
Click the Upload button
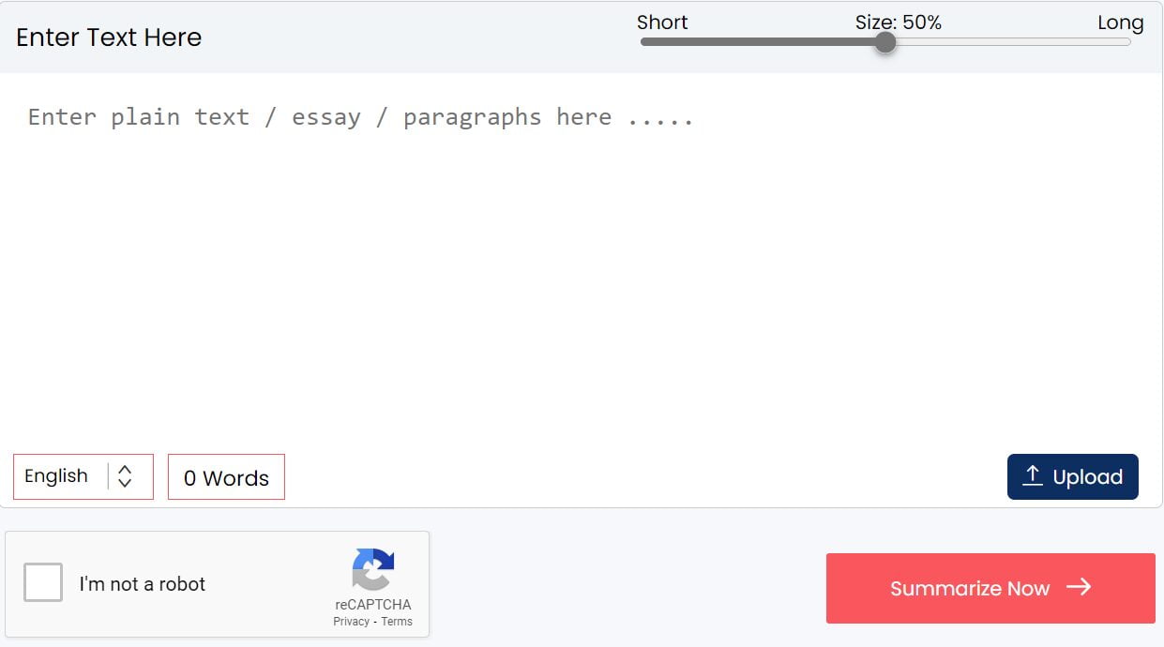tap(1073, 476)
